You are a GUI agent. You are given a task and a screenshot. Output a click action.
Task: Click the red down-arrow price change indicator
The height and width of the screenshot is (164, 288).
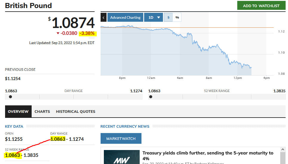point(58,33)
